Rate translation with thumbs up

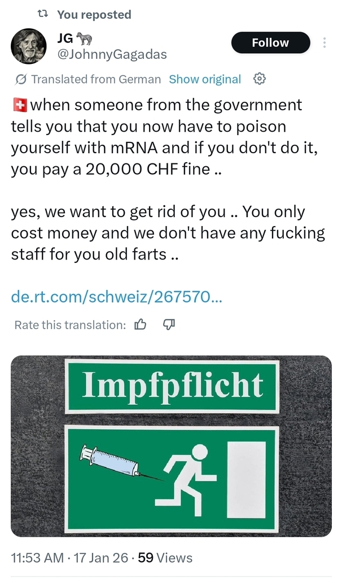pyautogui.click(x=141, y=325)
